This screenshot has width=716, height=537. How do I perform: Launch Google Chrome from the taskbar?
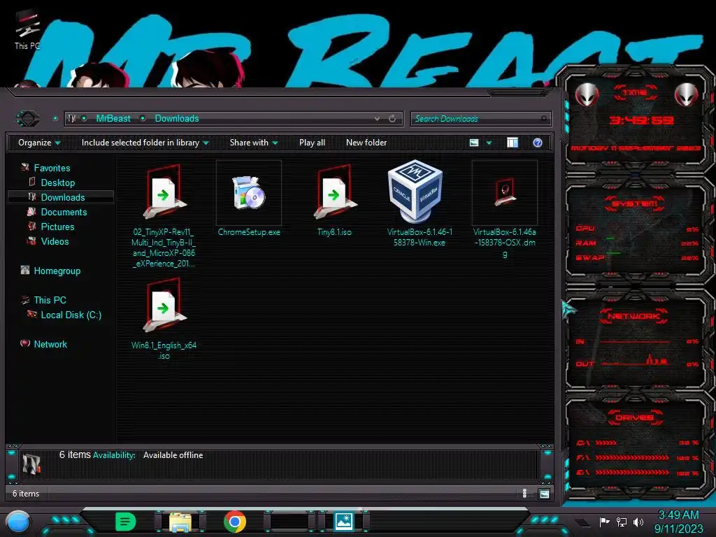[x=235, y=522]
